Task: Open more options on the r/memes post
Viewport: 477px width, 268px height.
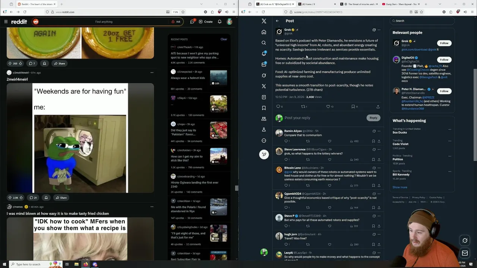Action: (x=152, y=207)
